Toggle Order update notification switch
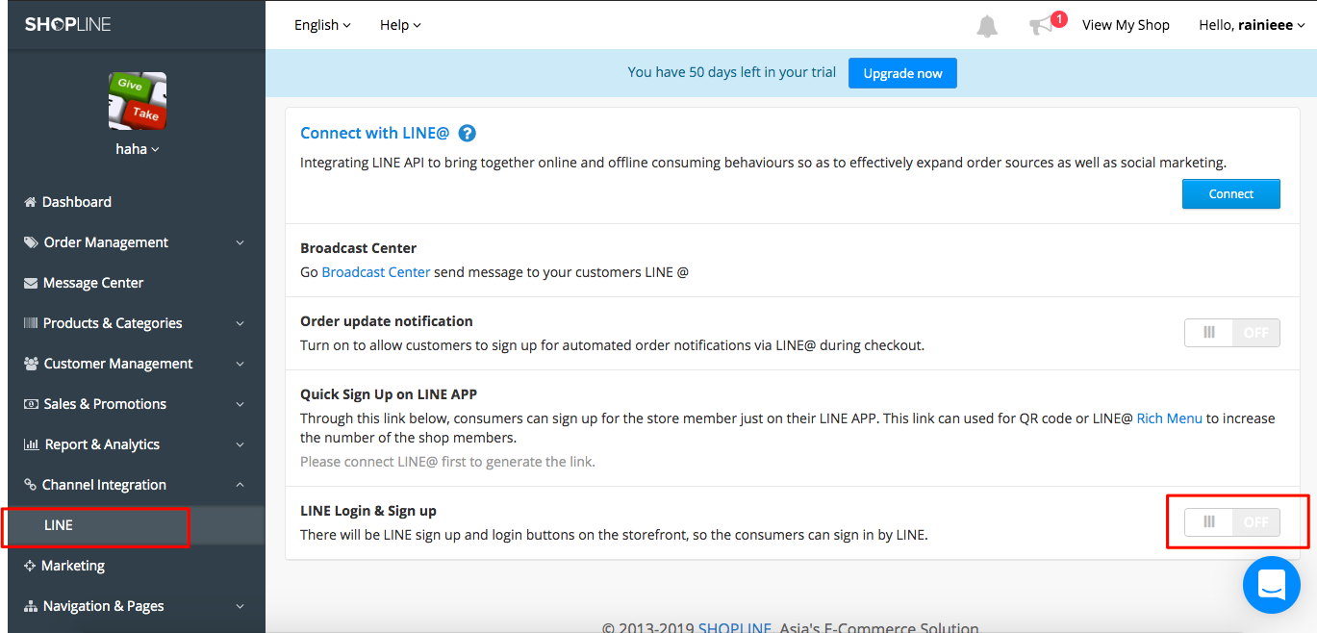Screen dimensions: 1317x633 [x=1232, y=333]
